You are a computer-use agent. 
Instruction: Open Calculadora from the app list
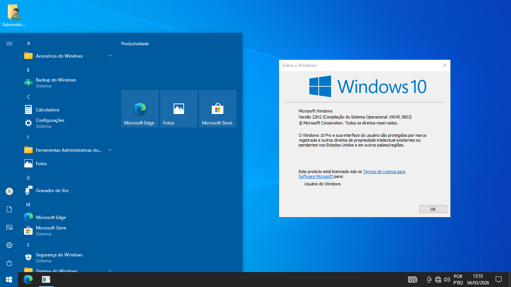(47, 110)
